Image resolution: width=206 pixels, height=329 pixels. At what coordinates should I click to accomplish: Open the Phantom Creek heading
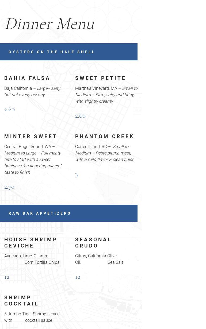pos(105,136)
